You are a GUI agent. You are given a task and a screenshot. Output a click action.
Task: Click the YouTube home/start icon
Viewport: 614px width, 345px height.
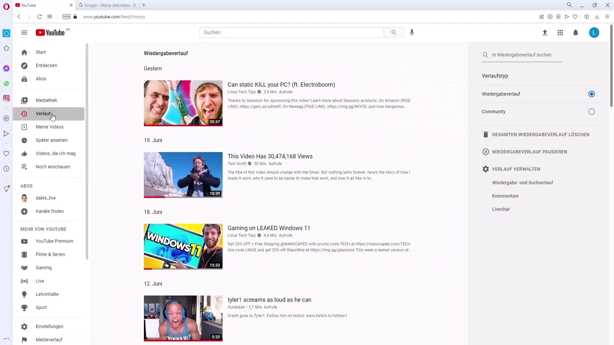click(24, 52)
